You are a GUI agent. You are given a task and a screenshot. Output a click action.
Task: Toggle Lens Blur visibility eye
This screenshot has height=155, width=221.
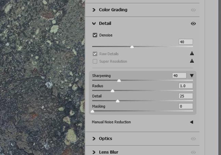[193, 152]
